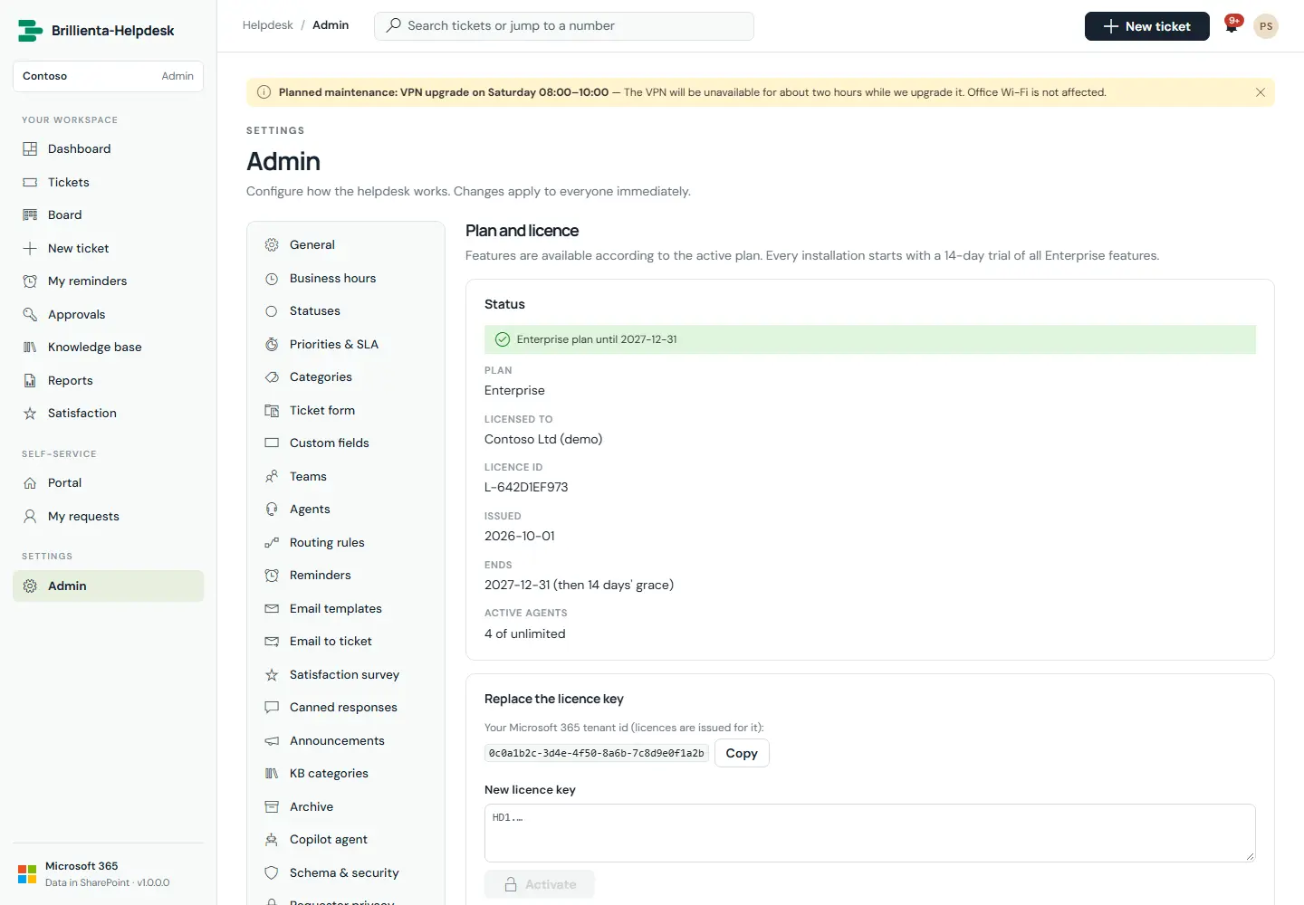1304x905 pixels.
Task: Click the Dashboard icon in sidebar
Action: coord(30,148)
